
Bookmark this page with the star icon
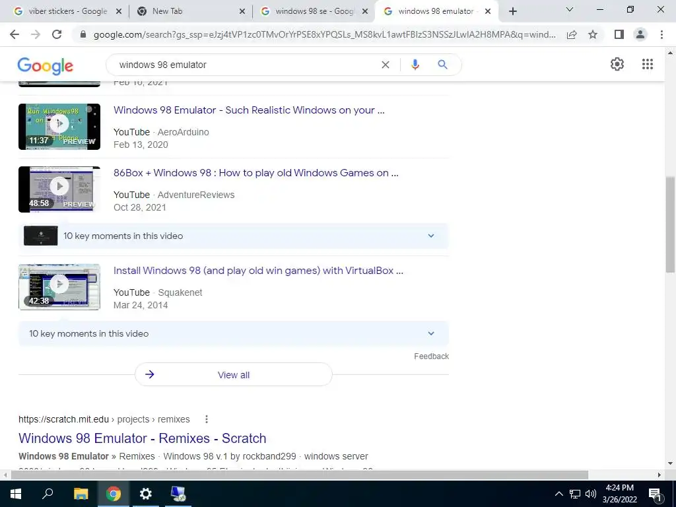[x=593, y=34]
